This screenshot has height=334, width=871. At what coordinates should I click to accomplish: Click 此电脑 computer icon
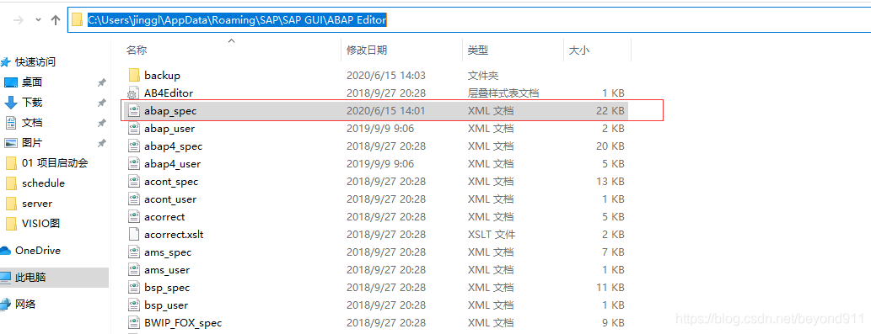[x=5, y=278]
